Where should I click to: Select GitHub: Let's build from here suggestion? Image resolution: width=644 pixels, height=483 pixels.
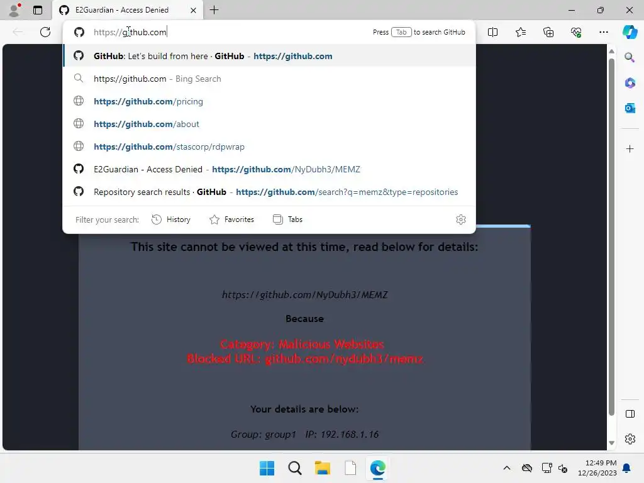(x=269, y=56)
